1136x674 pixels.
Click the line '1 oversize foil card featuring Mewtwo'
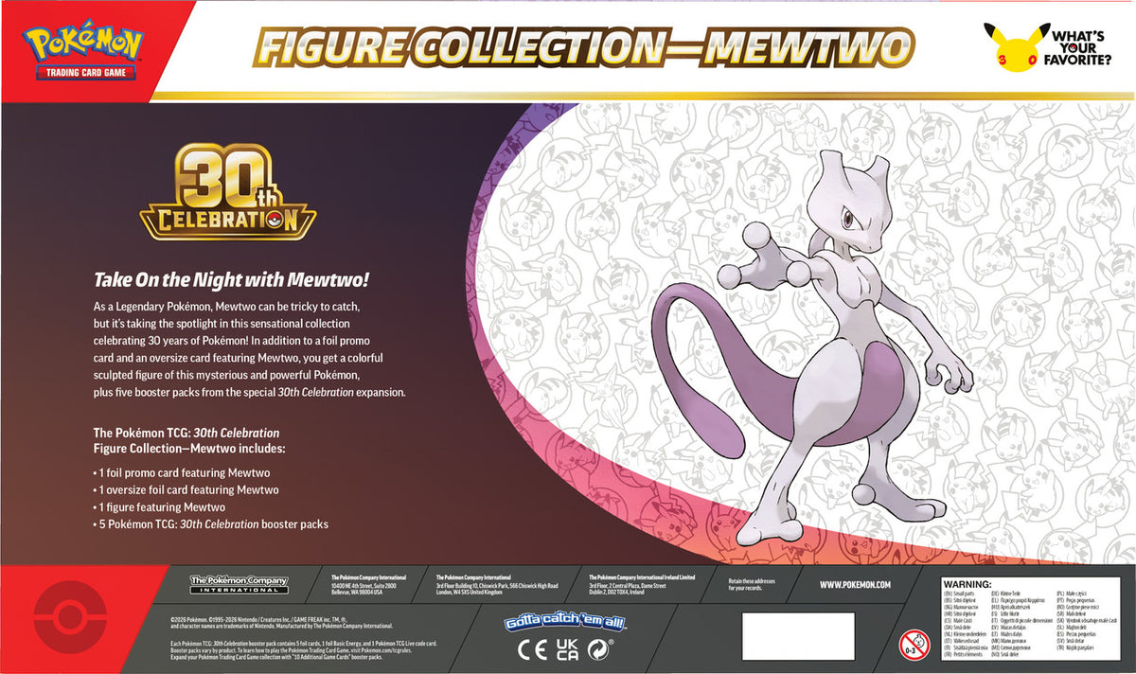186,489
